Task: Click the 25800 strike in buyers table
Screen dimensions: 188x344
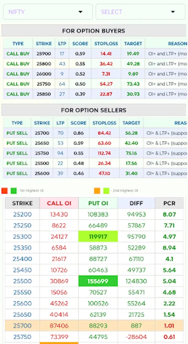Action: click(44, 64)
